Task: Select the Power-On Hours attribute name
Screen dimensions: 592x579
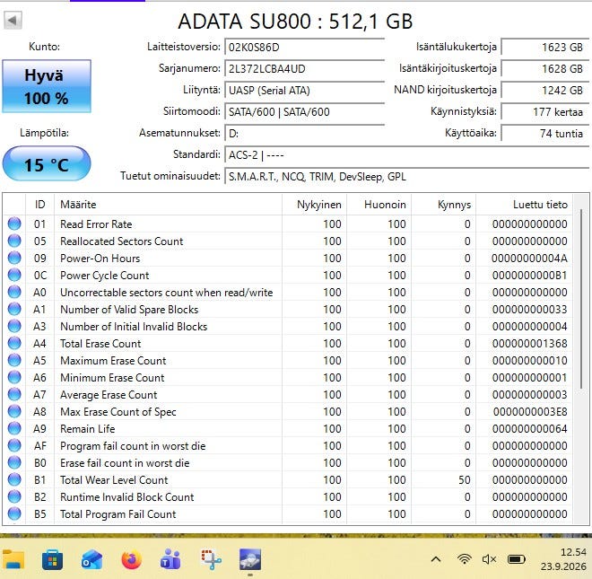Action: coord(100,259)
